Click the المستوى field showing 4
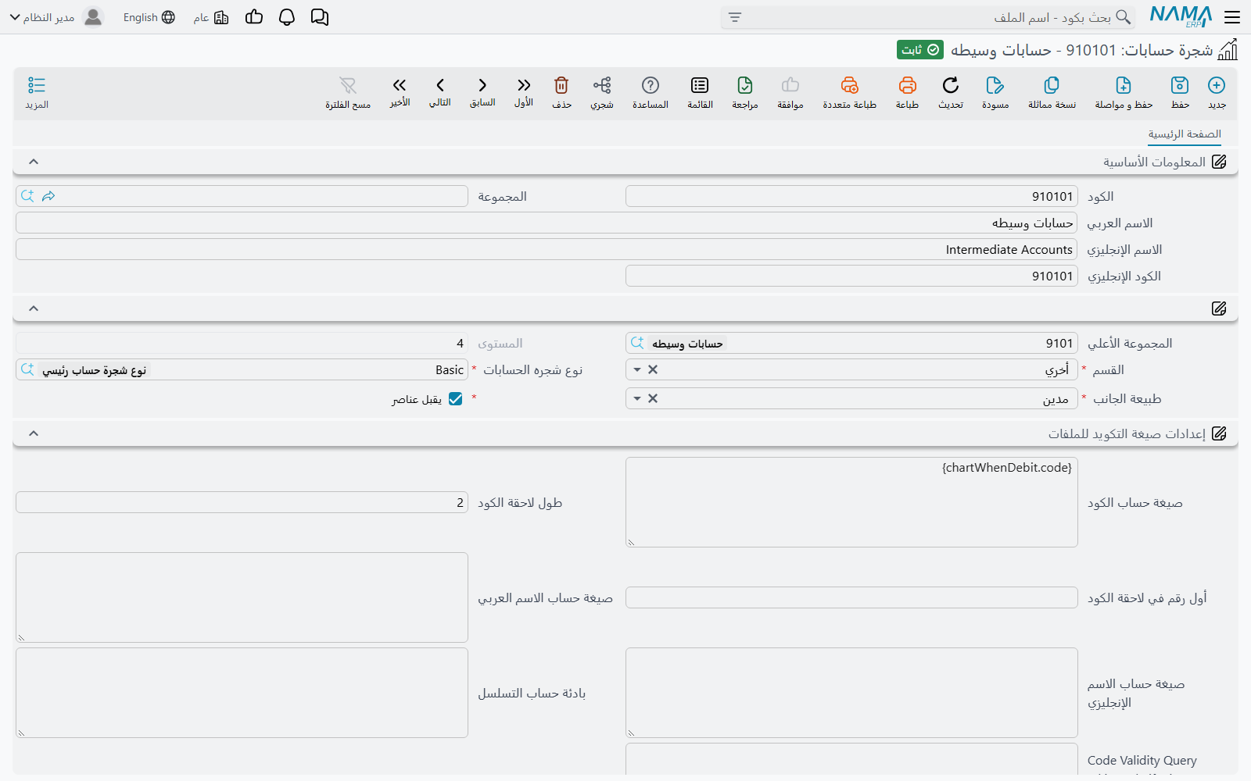The height and width of the screenshot is (781, 1251). click(242, 343)
